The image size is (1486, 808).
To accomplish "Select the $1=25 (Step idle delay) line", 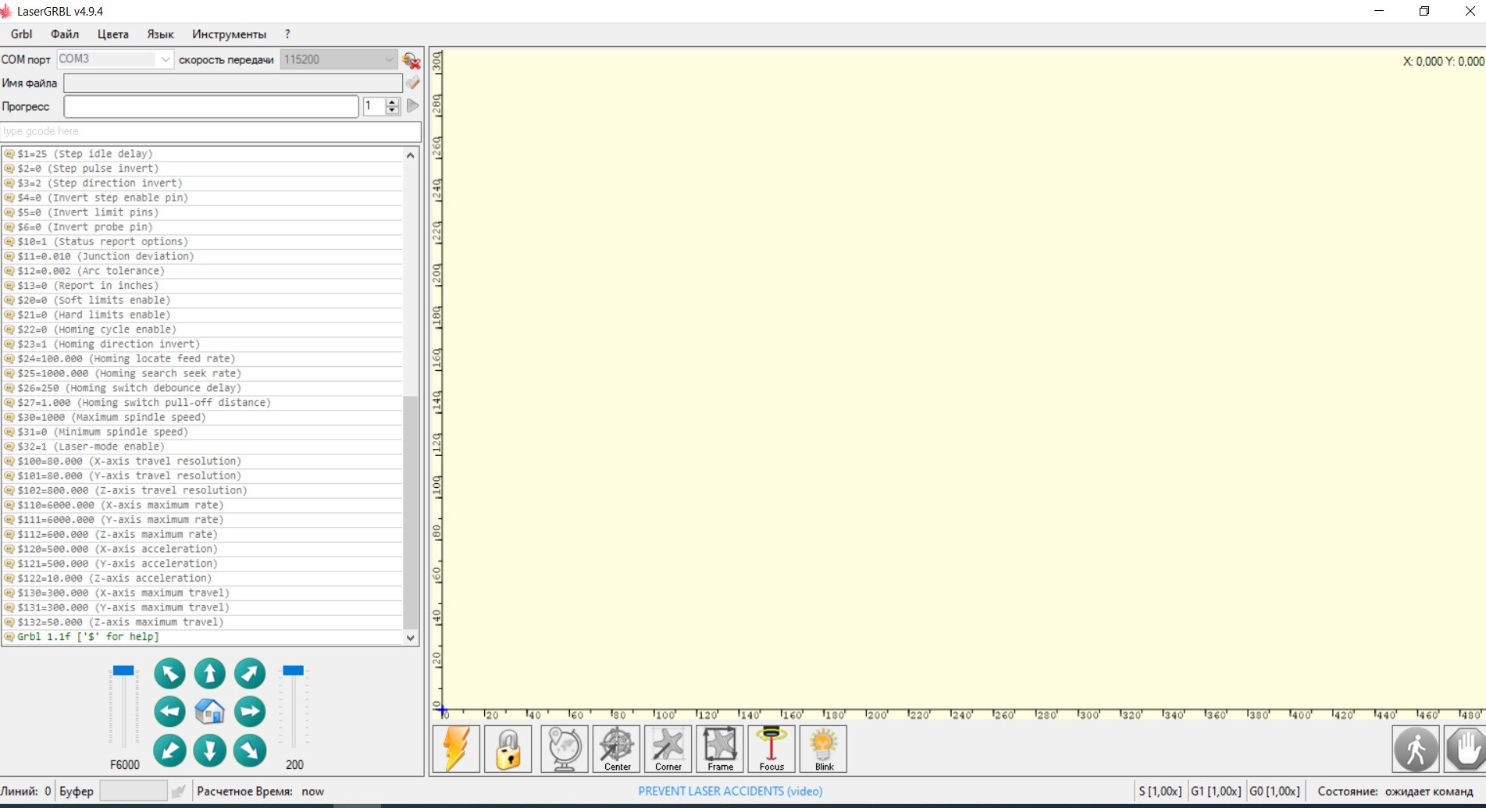I will tap(202, 154).
